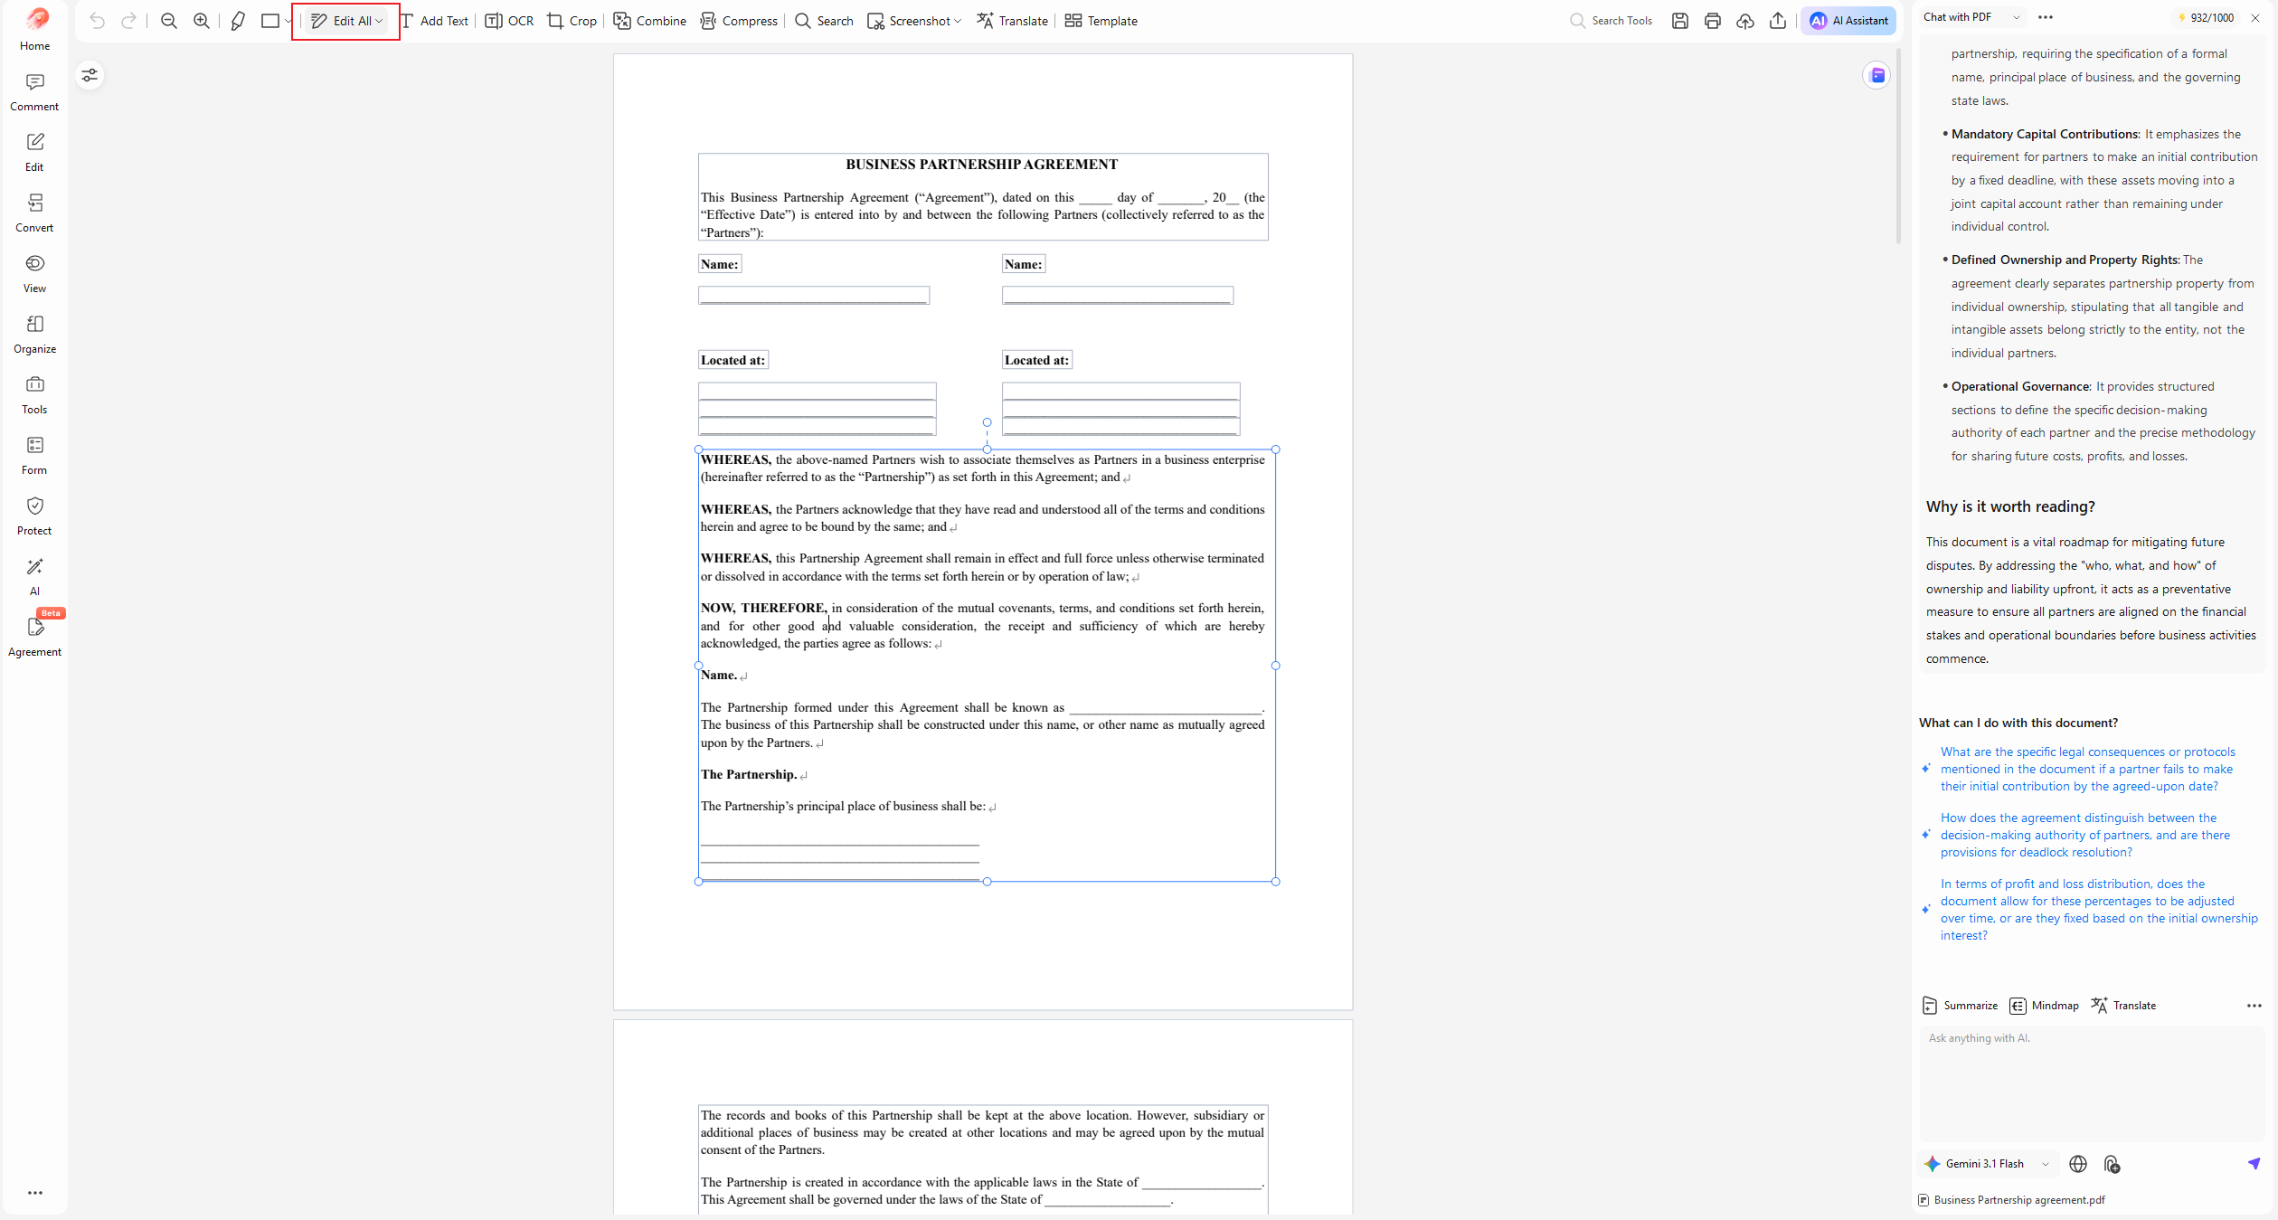Click Translate in the chat panel

(x=2124, y=1006)
